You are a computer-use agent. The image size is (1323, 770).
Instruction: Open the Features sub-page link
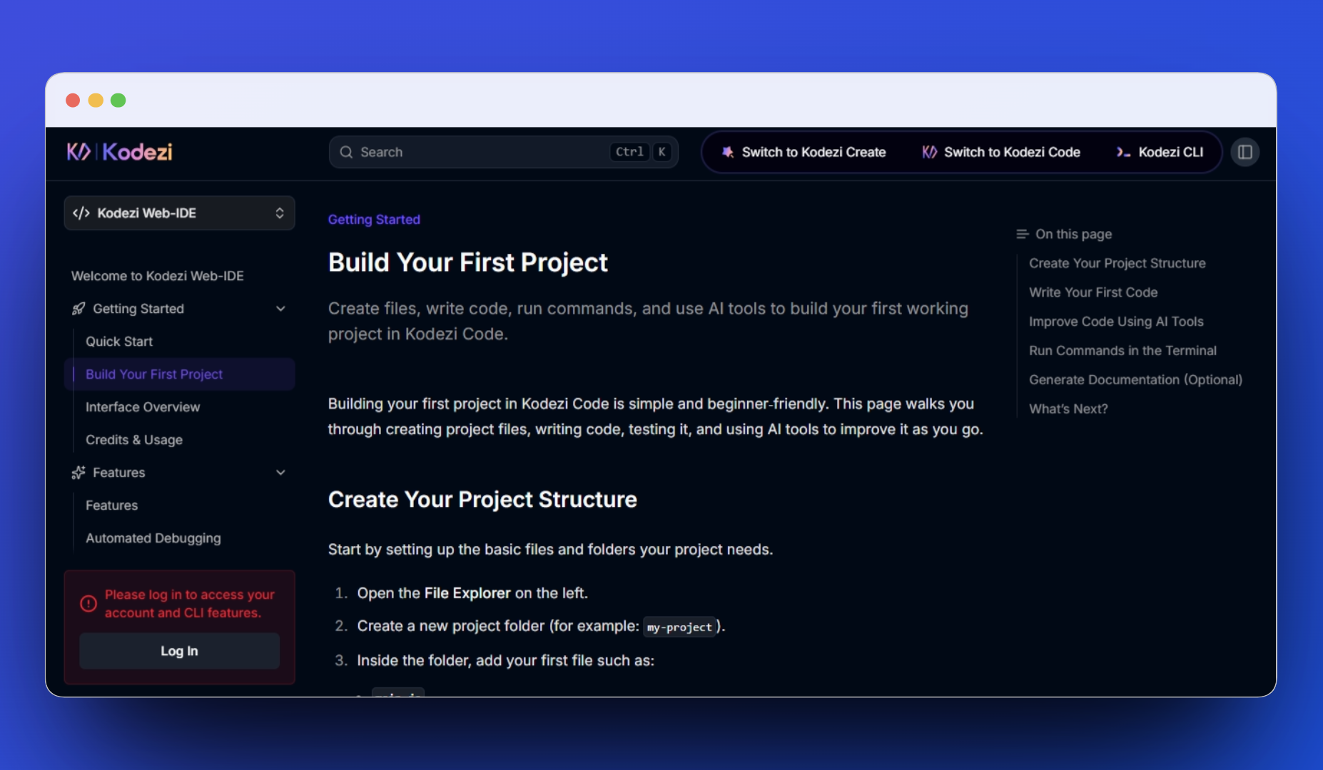click(111, 505)
